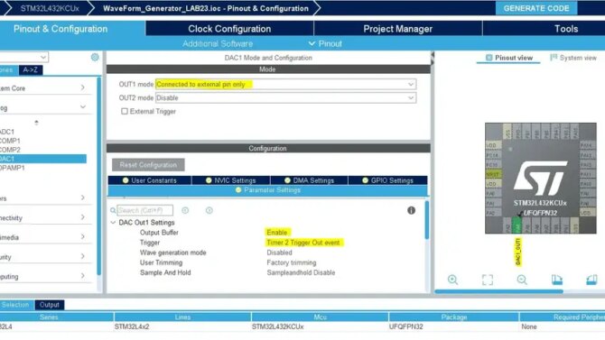Image resolution: width=605 pixels, height=340 pixels.
Task: Click the zoom out magnifier icon
Action: pyautogui.click(x=522, y=280)
